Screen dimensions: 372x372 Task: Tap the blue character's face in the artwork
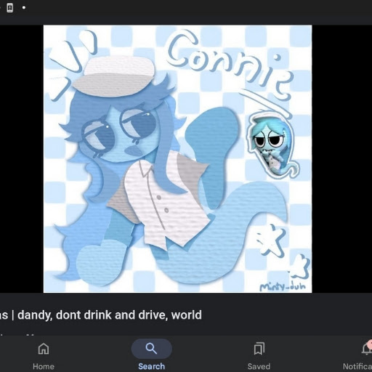(120, 136)
